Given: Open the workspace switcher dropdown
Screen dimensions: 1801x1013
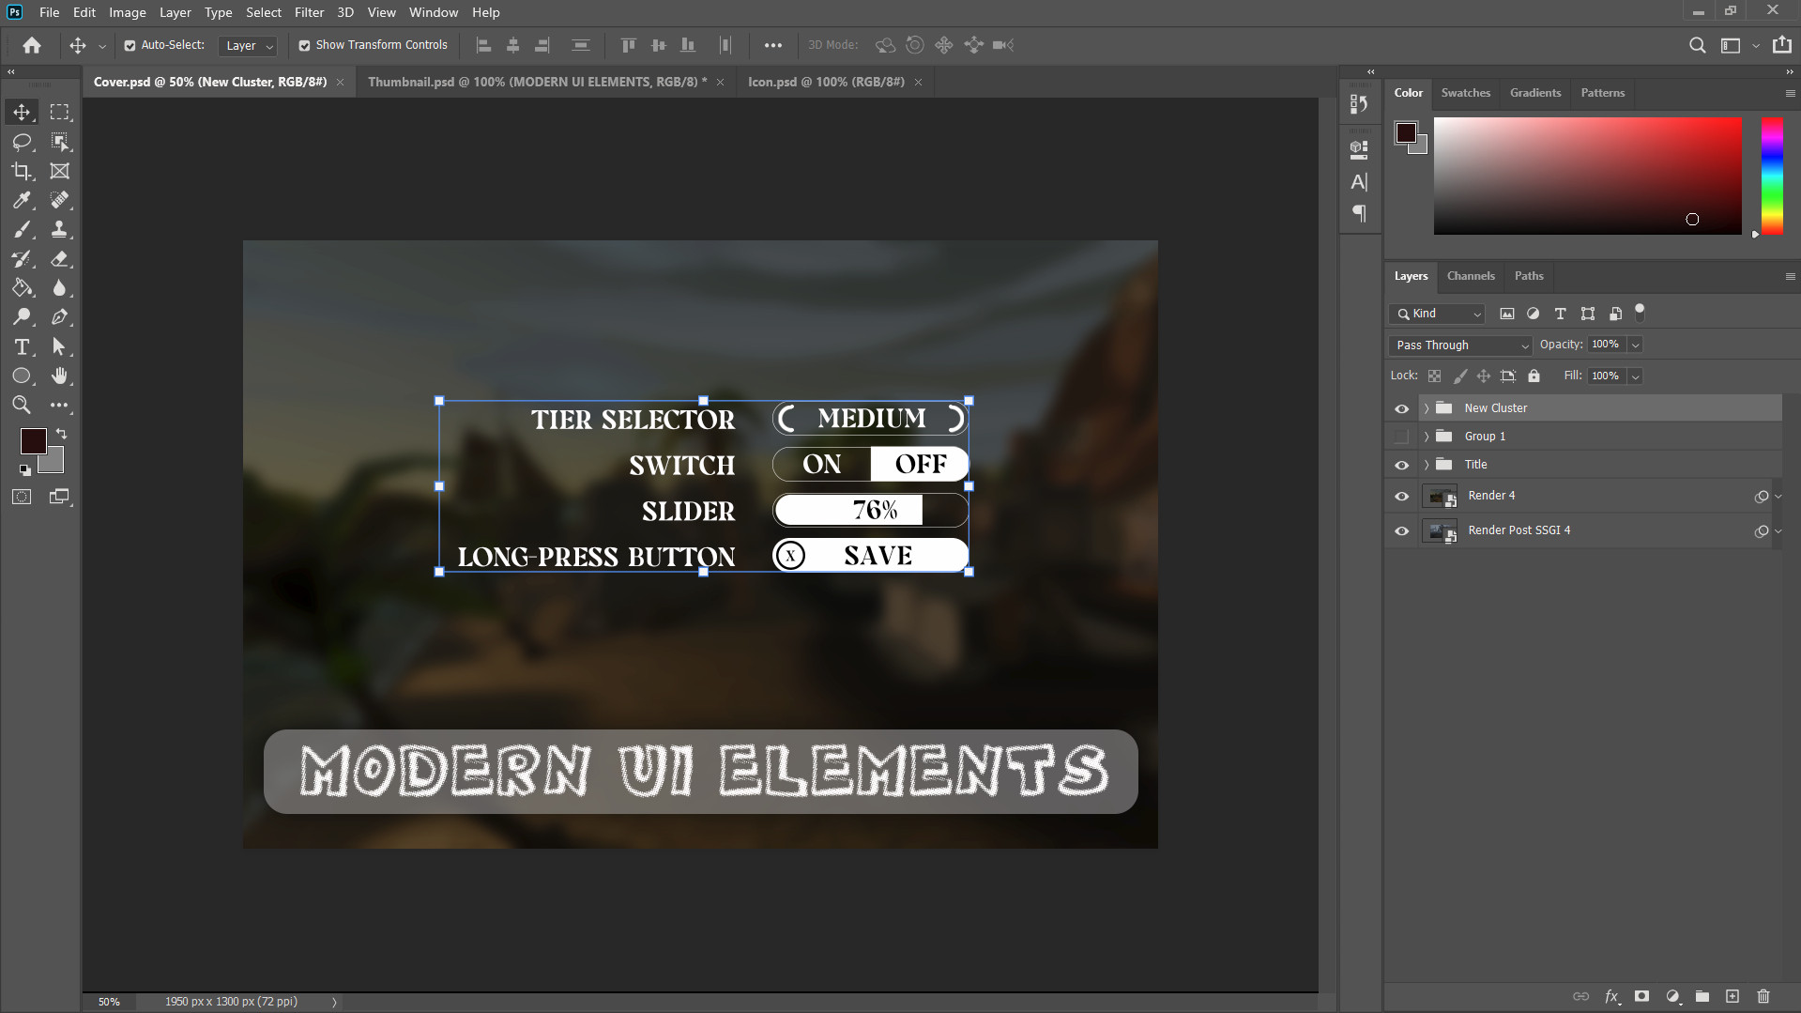Looking at the screenshot, I should pyautogui.click(x=1737, y=45).
